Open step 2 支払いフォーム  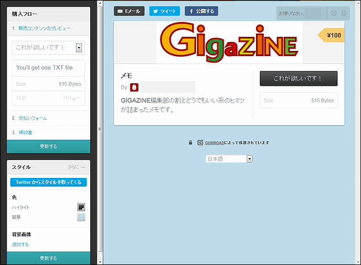coord(32,118)
